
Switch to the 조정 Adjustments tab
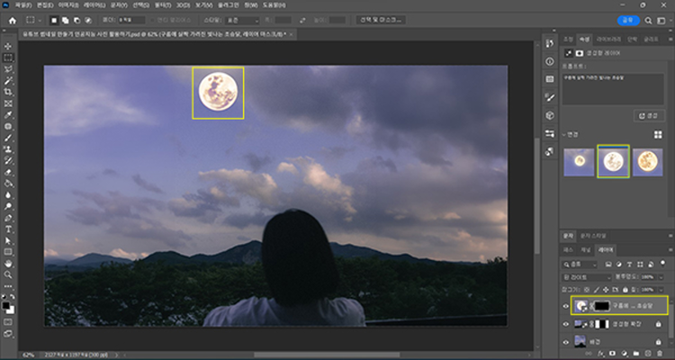pyautogui.click(x=568, y=40)
